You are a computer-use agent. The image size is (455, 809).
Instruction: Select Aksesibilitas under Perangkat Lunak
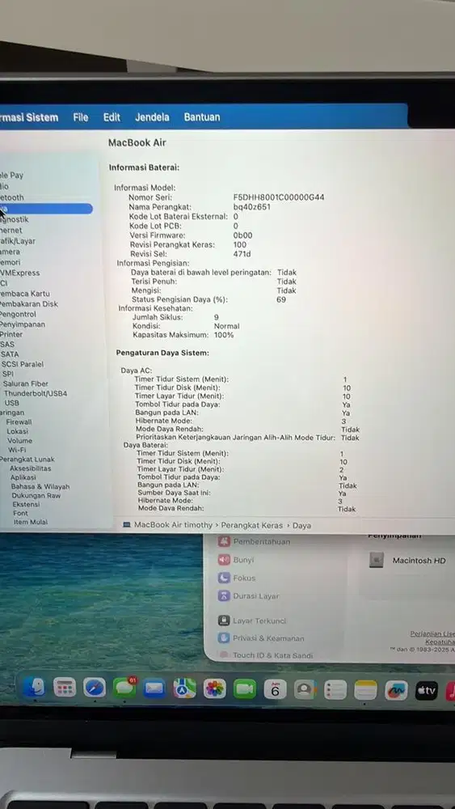tap(31, 468)
